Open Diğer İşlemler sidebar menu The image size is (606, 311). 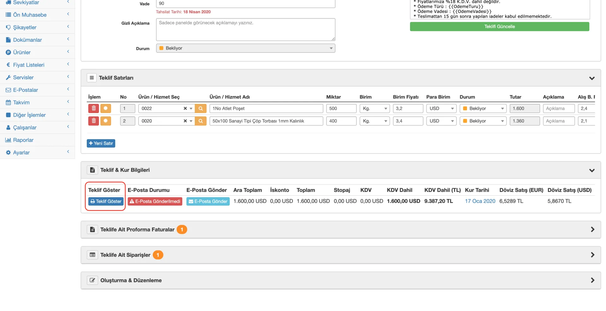(37, 115)
